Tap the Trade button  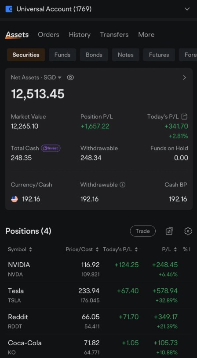click(143, 231)
